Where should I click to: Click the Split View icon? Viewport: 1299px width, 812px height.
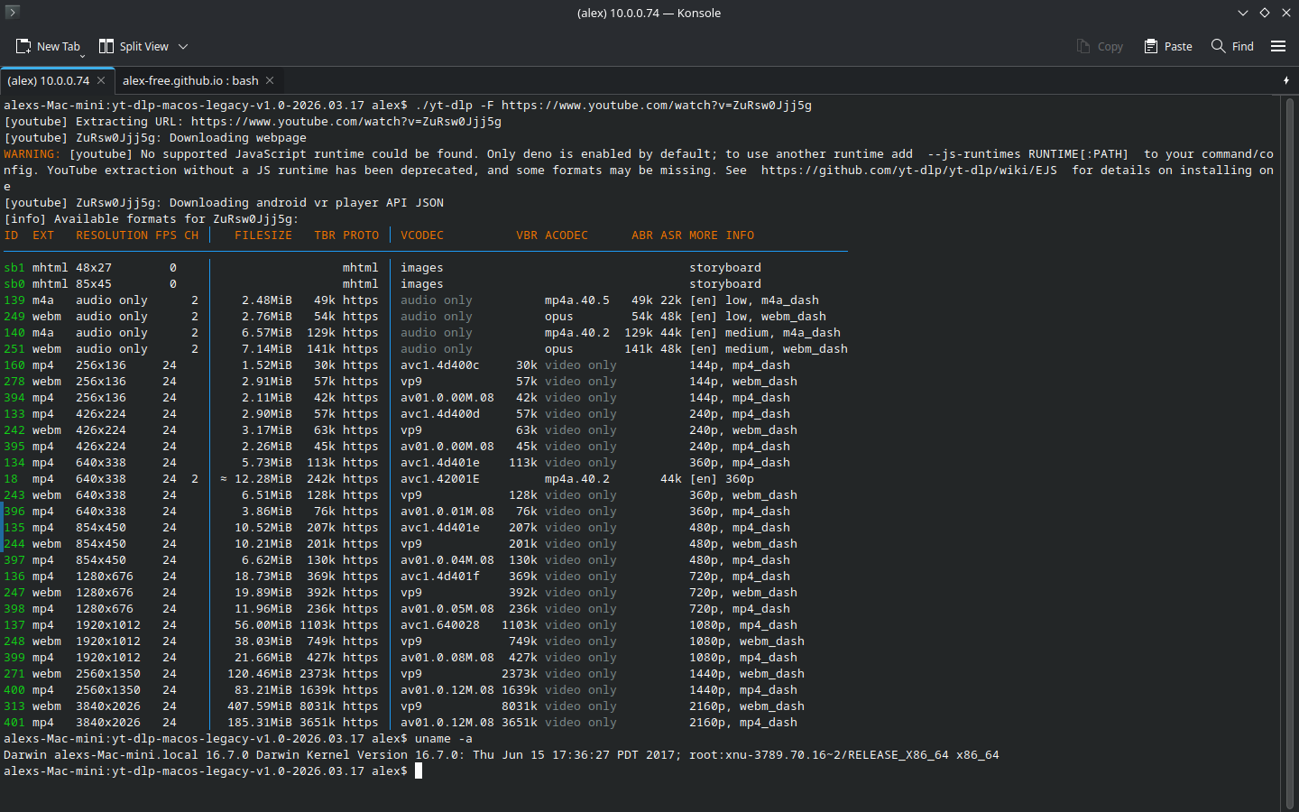pyautogui.click(x=106, y=46)
